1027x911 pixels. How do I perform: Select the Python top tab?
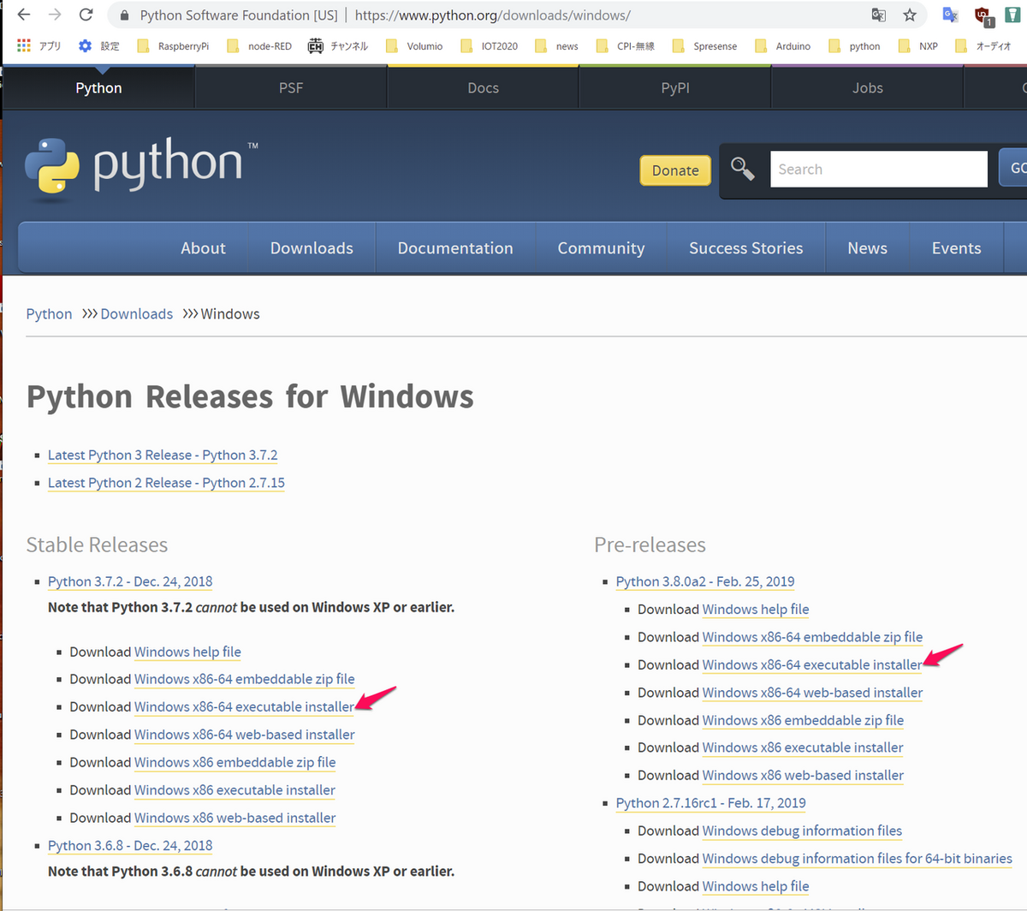point(98,88)
